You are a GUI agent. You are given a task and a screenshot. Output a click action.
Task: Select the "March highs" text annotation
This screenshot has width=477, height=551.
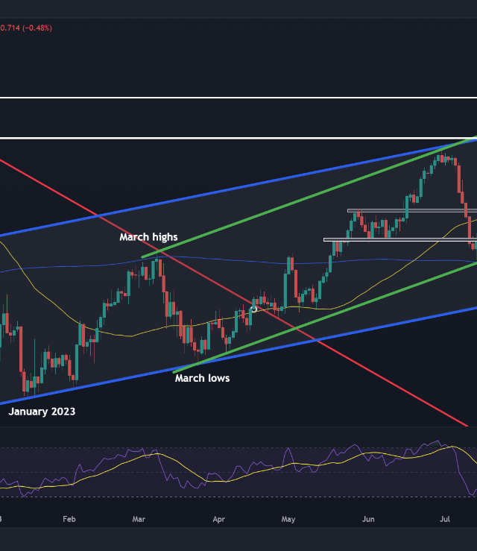(x=148, y=237)
